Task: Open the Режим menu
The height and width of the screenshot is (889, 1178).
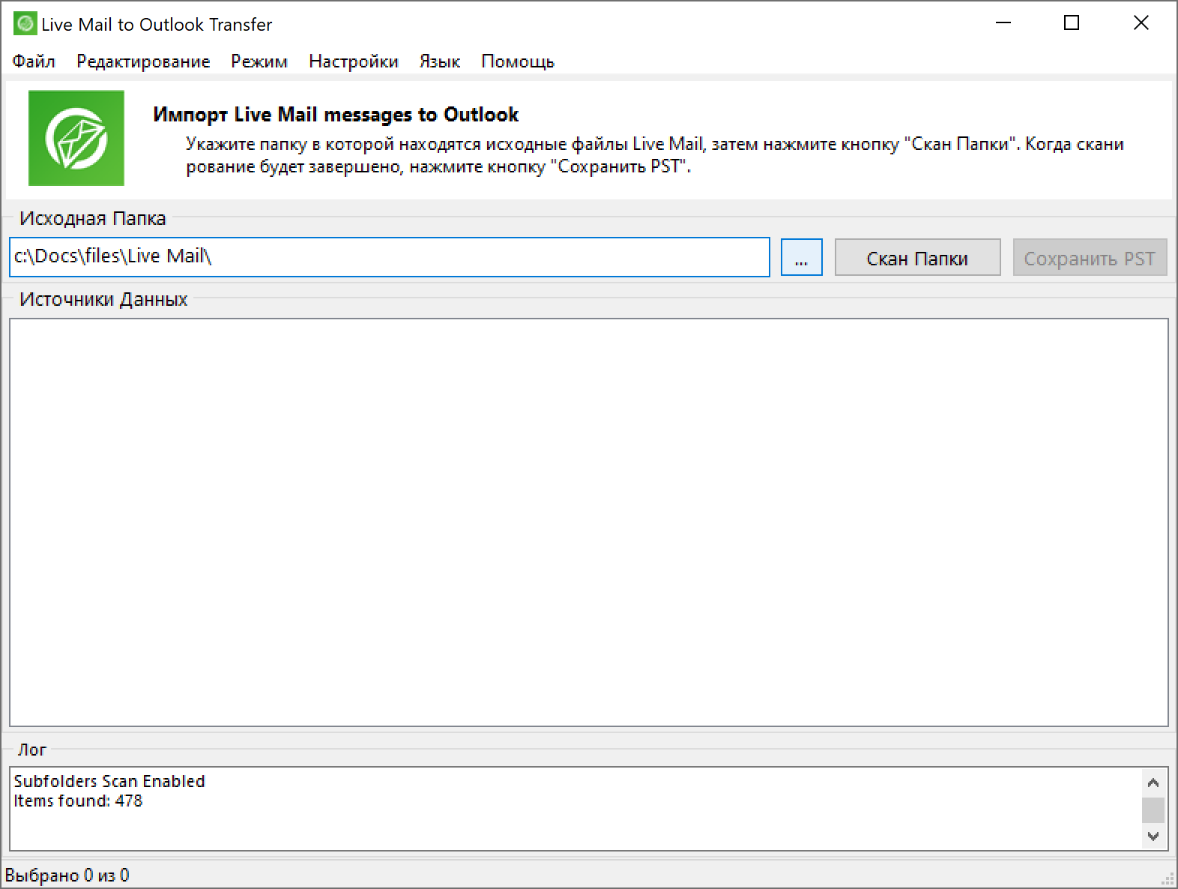Action: (259, 61)
